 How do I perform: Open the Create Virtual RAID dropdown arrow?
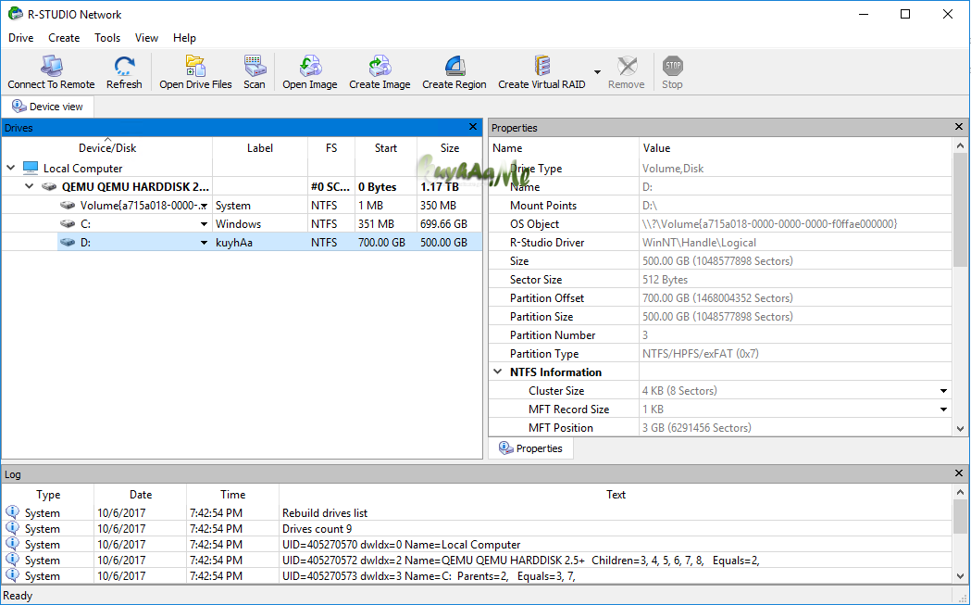597,72
